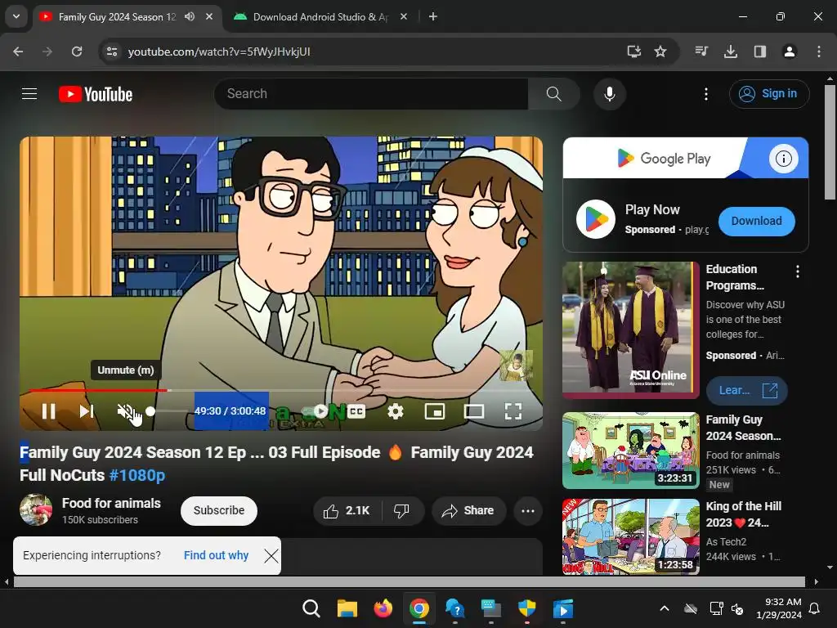Download the Google Play ad app

(756, 221)
